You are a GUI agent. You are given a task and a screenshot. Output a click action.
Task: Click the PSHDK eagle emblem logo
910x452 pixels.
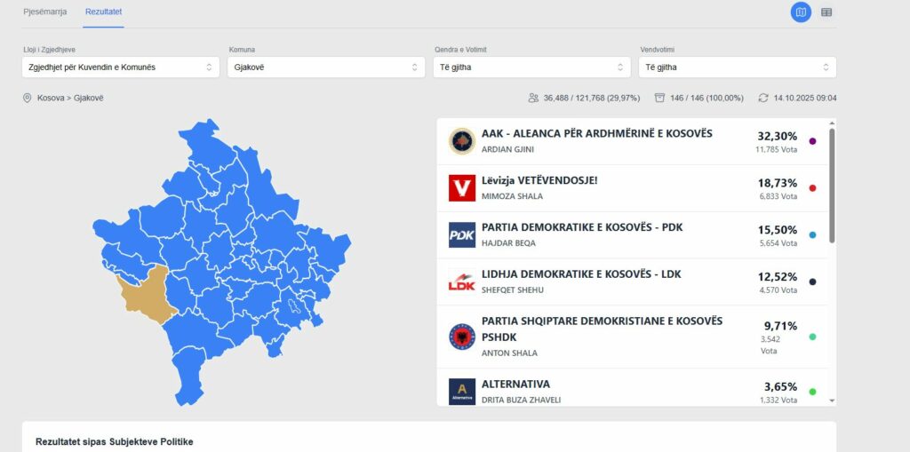pos(462,337)
